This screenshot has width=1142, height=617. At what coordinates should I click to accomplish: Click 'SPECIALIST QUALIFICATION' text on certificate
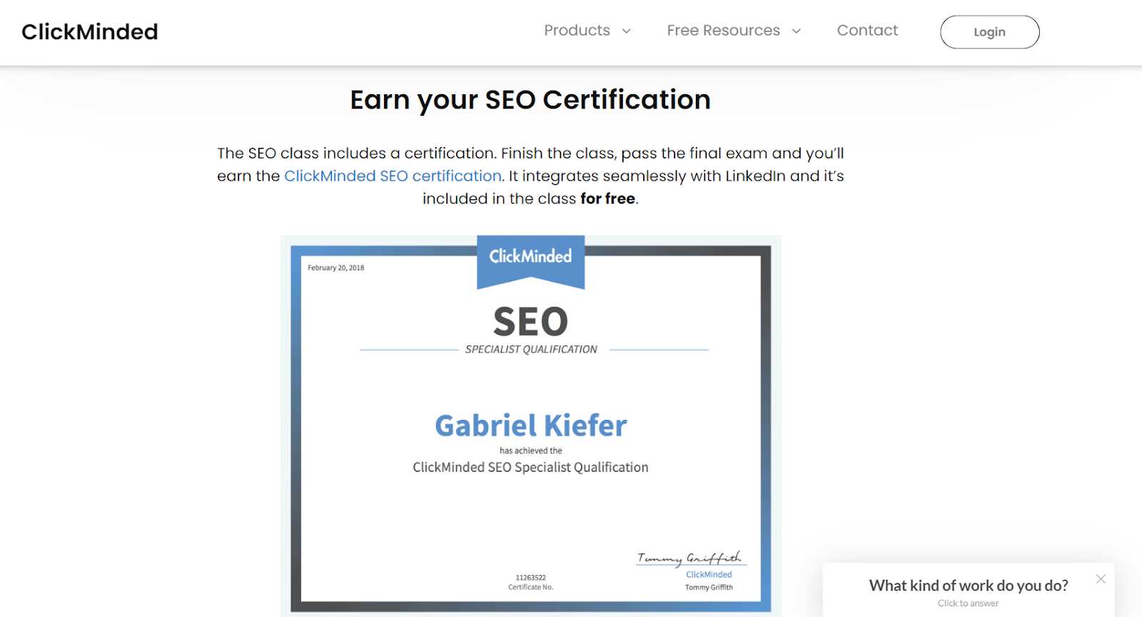531,349
